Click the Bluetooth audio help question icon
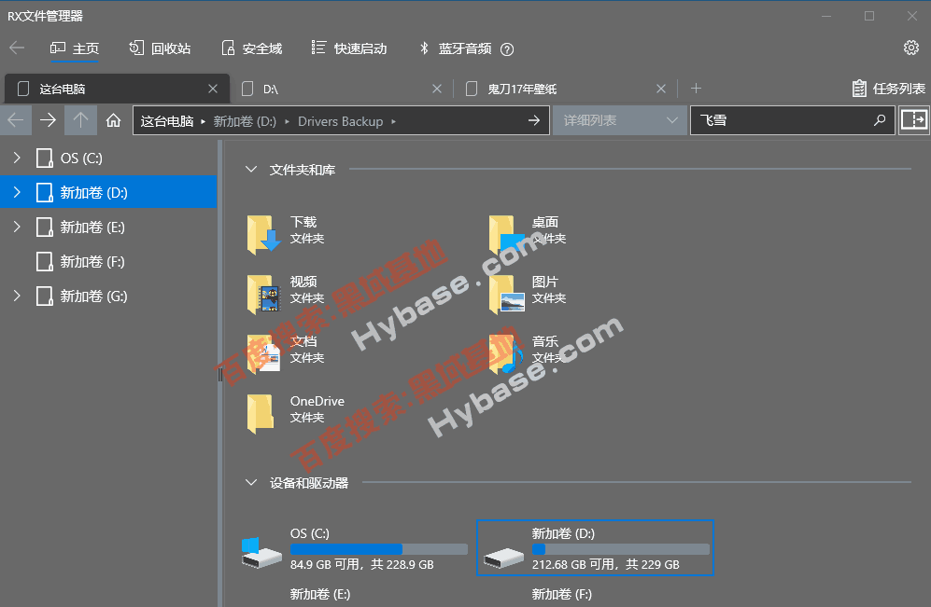 coord(507,49)
